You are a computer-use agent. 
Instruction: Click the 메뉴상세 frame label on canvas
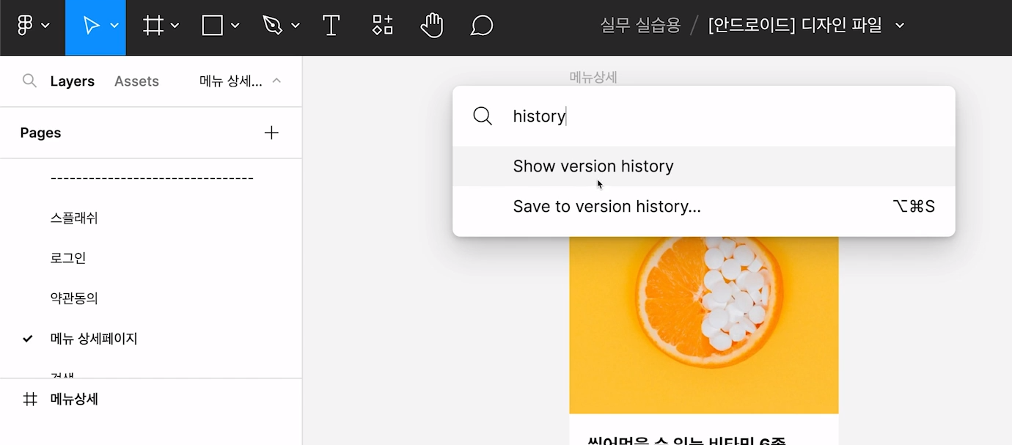click(x=593, y=76)
